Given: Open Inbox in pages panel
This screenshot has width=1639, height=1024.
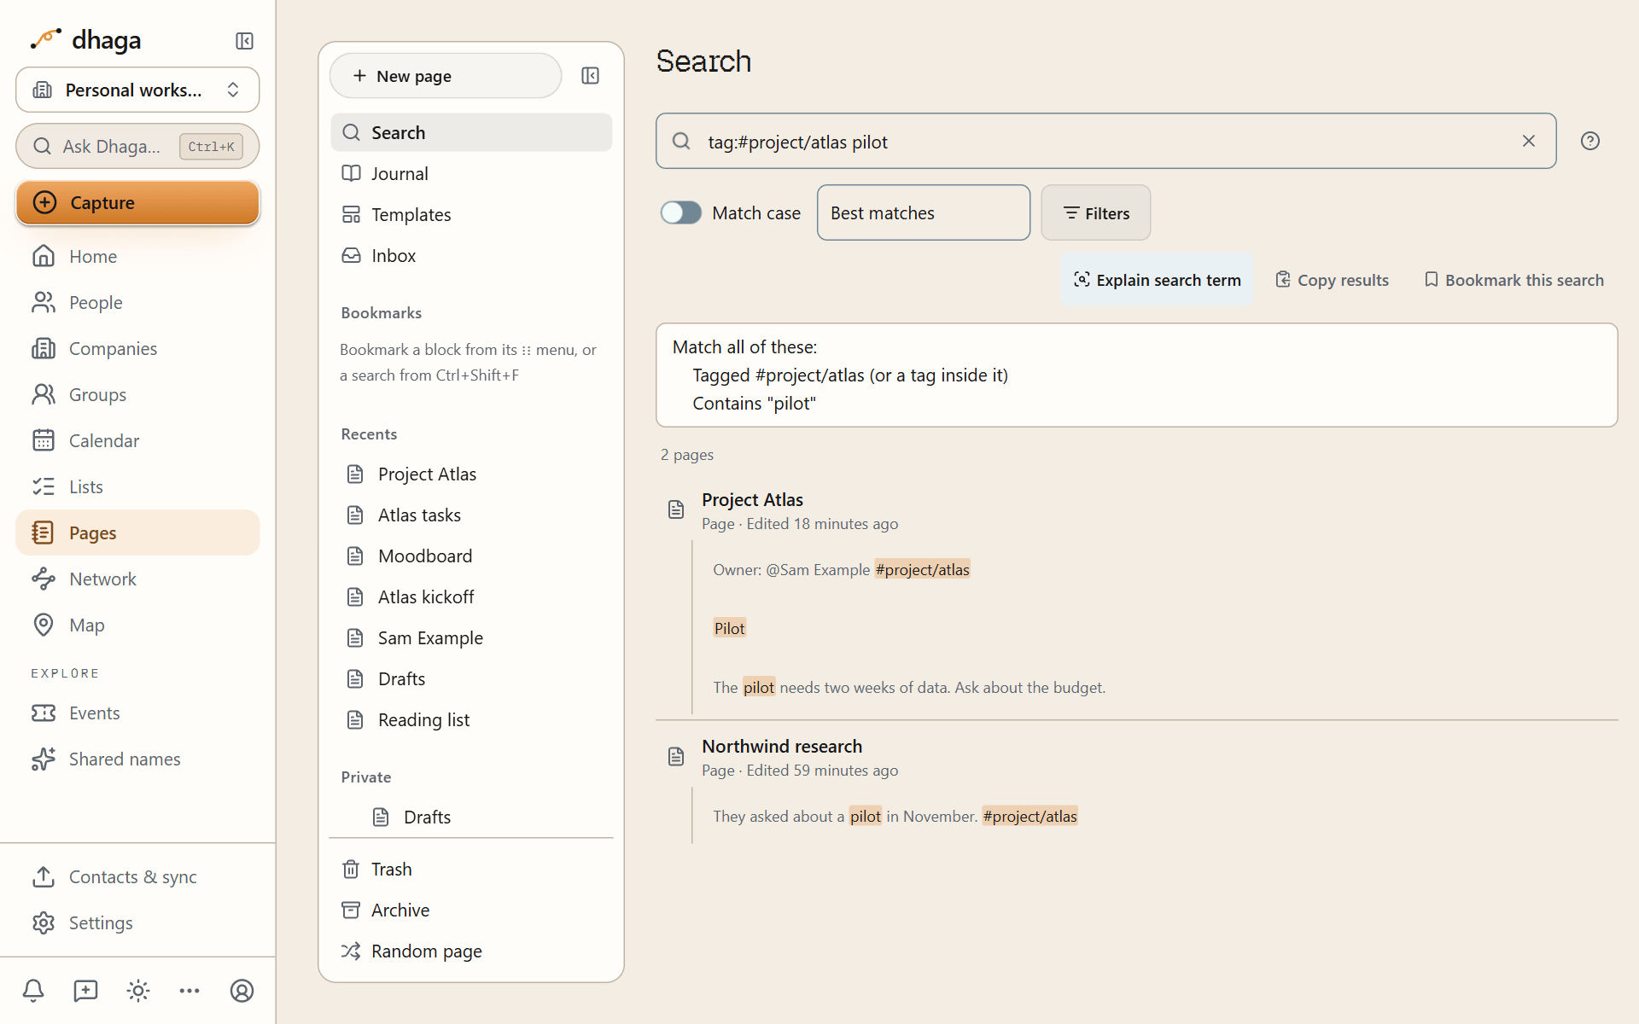Looking at the screenshot, I should 471,255.
